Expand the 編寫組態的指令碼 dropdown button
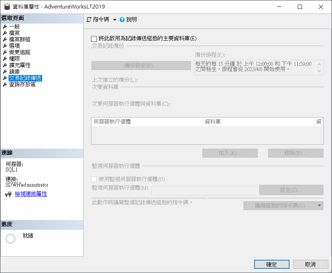The height and width of the screenshot is (273, 332). [320, 206]
